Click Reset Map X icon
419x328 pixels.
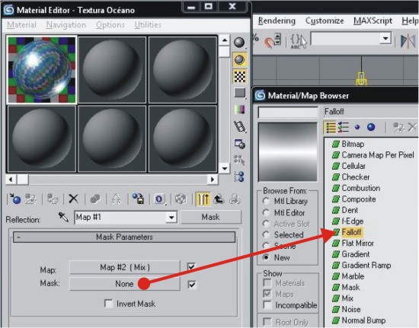[x=73, y=199]
